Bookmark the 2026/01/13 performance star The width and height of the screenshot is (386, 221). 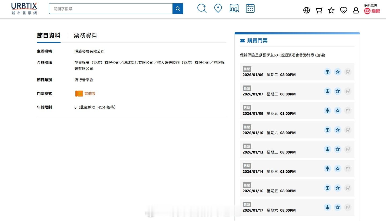click(338, 149)
